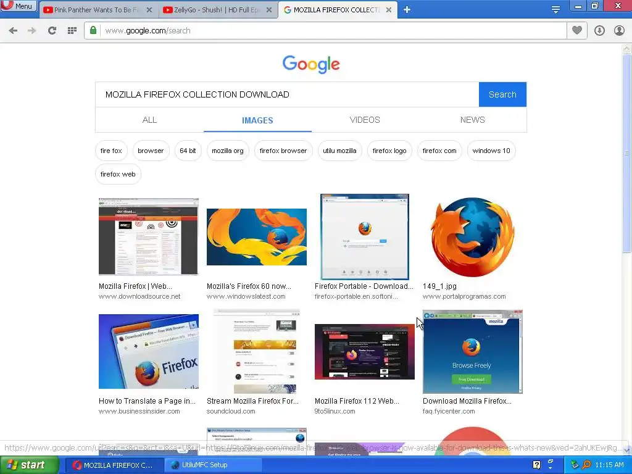Click 'Download Mozilla Firefox...' title
The width and height of the screenshot is (632, 474).
click(467, 401)
